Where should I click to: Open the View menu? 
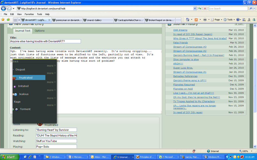point(19,14)
